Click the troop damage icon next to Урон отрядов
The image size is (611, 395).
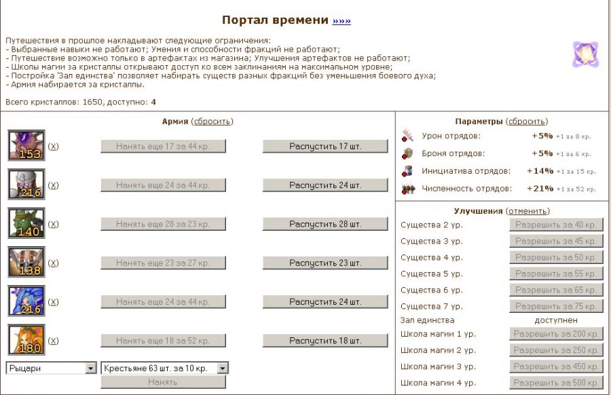(x=407, y=135)
